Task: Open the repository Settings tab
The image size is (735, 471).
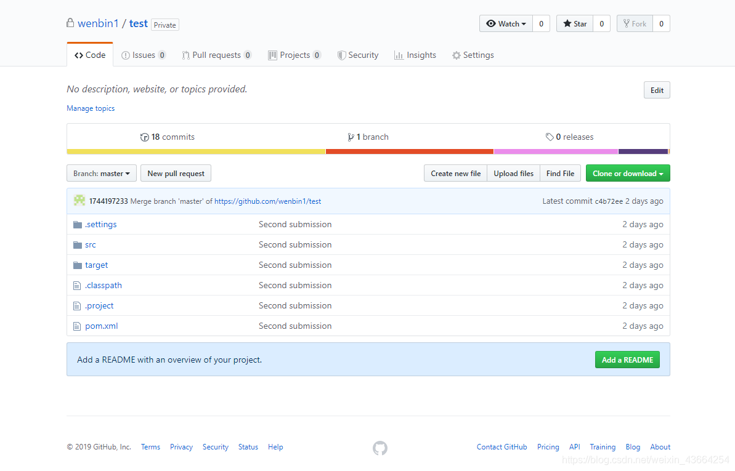Action: pyautogui.click(x=473, y=55)
